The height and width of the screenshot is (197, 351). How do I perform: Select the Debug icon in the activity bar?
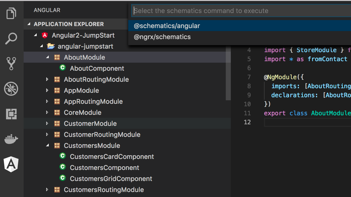[11, 89]
